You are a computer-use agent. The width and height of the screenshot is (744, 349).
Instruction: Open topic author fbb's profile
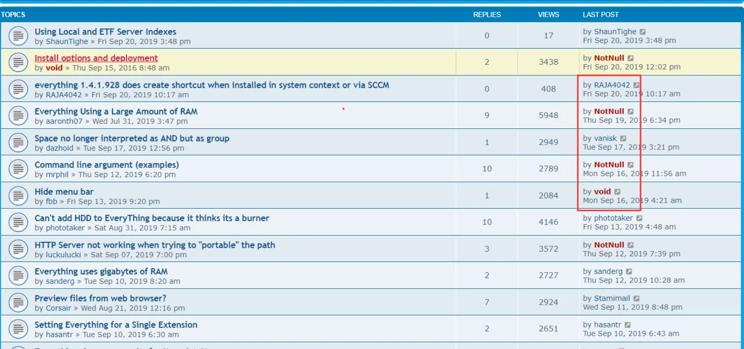point(52,201)
